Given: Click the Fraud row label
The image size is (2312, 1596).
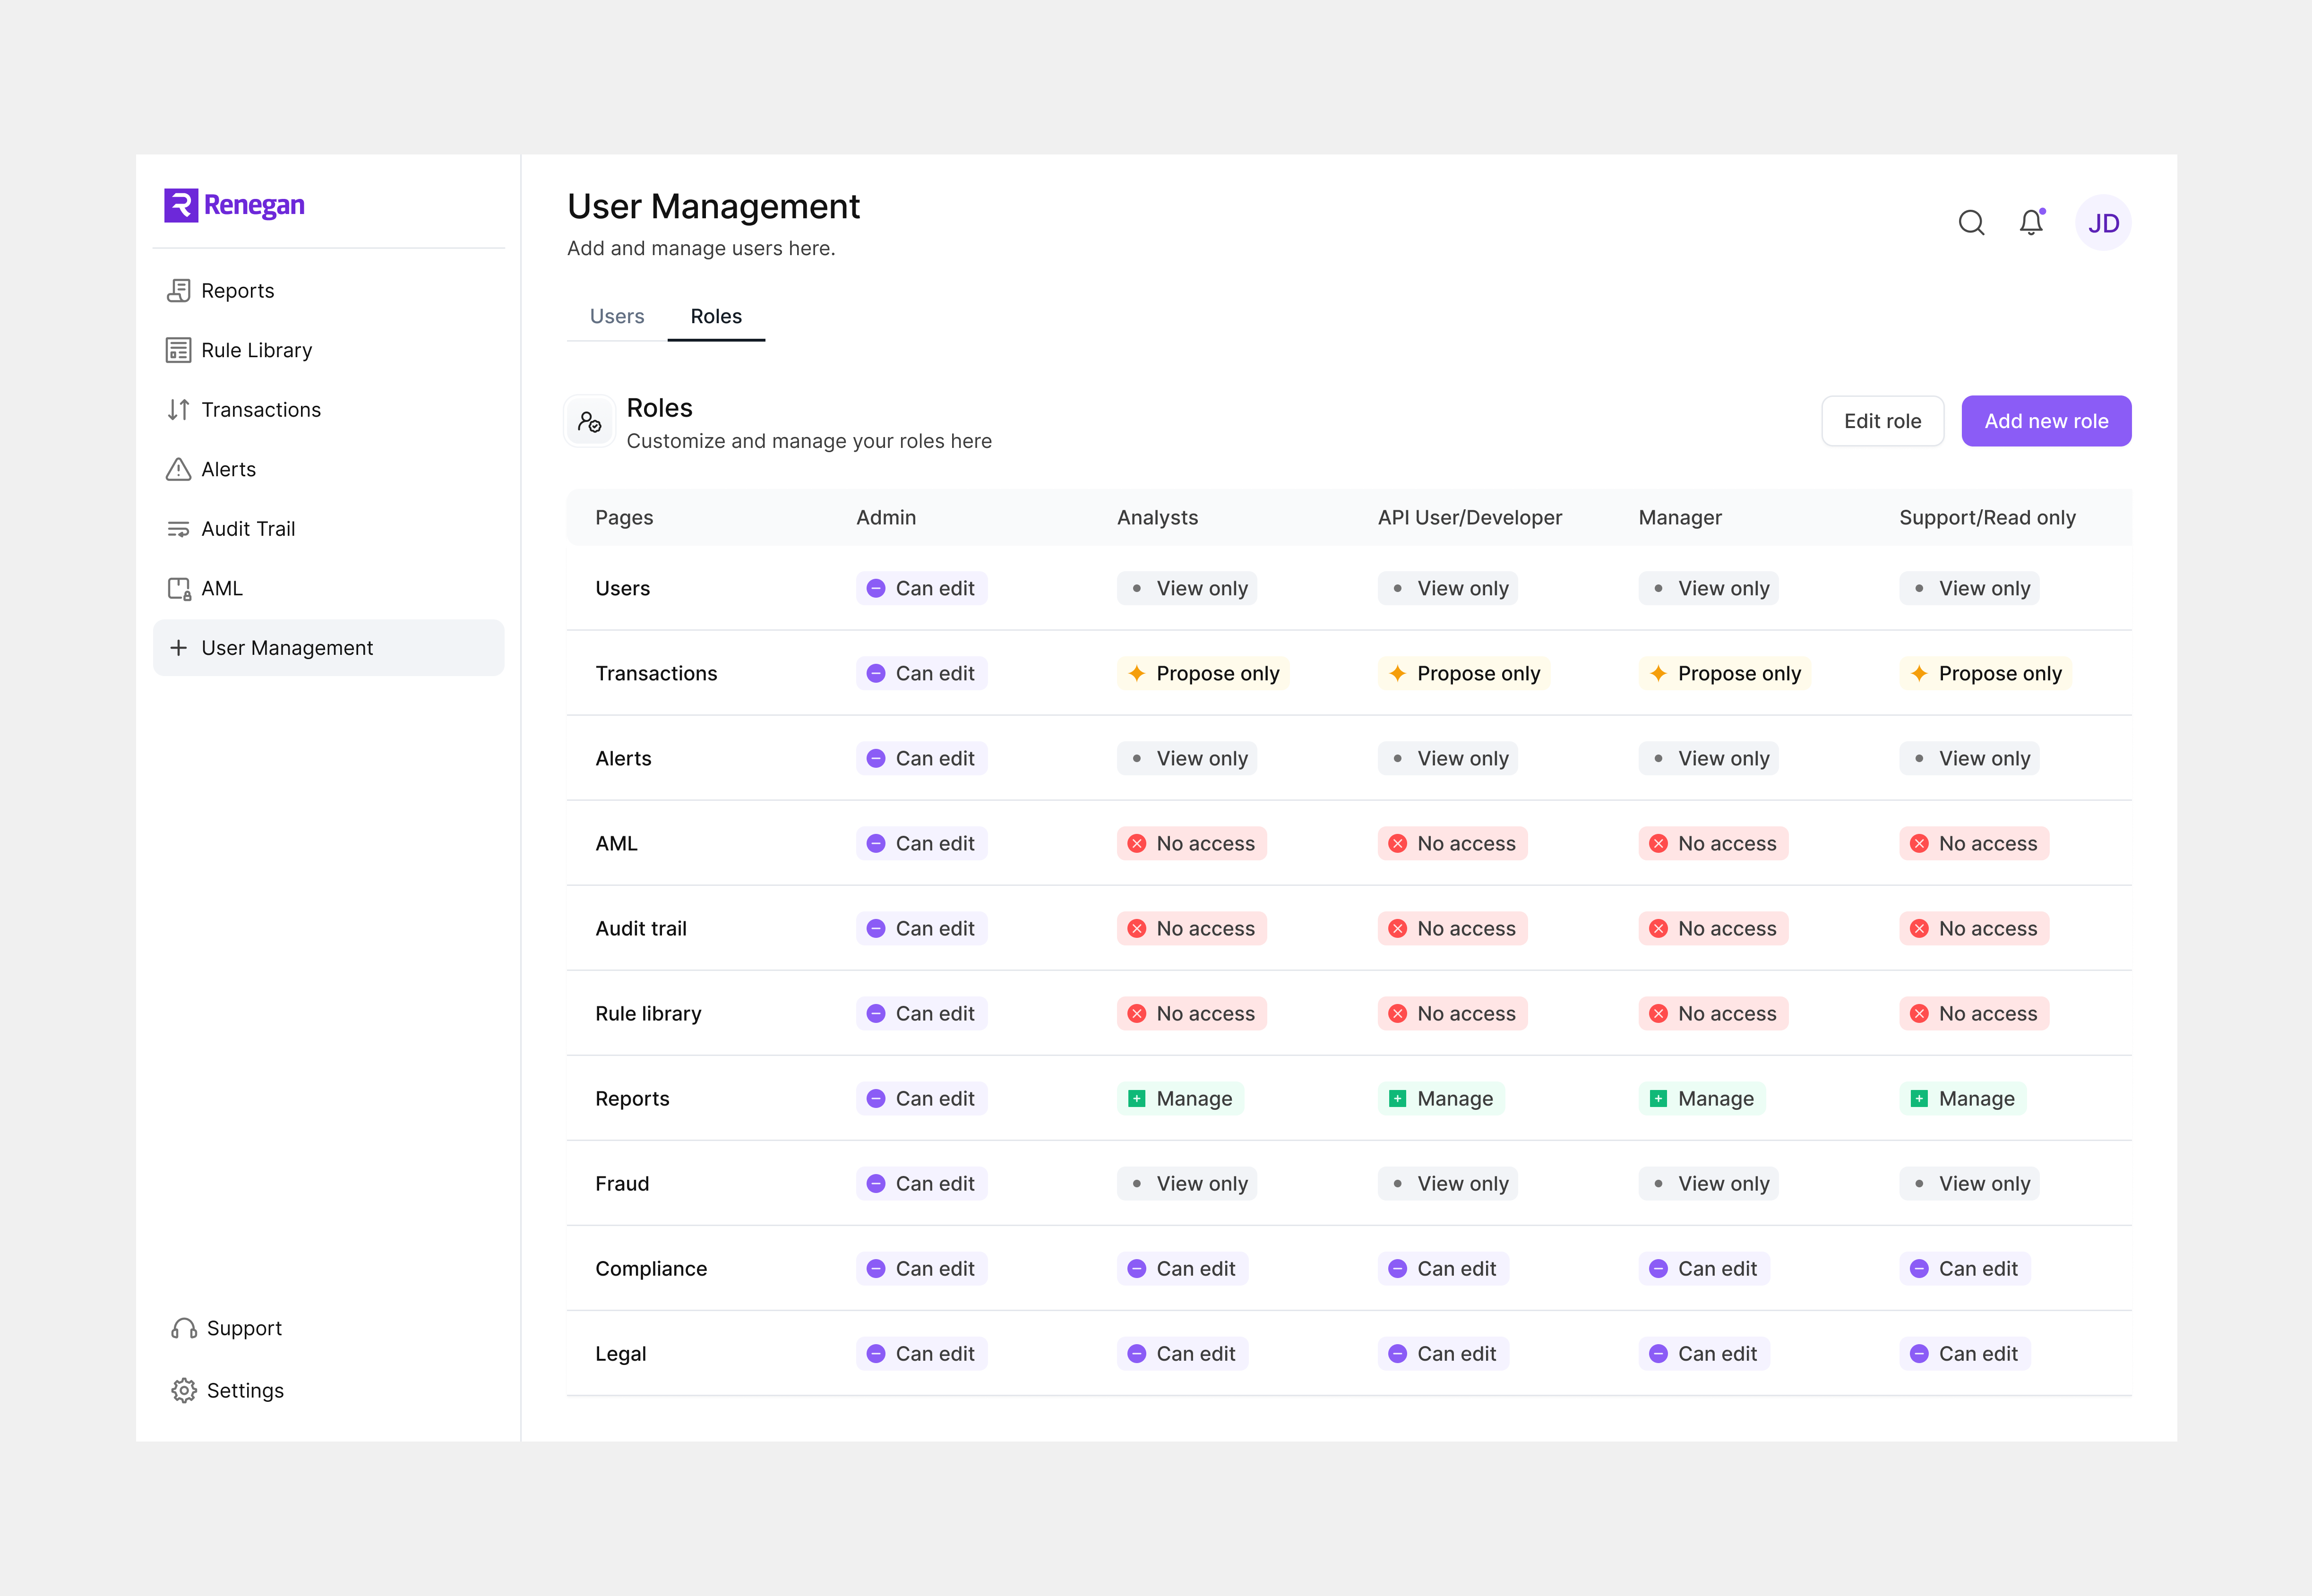Looking at the screenshot, I should (622, 1184).
